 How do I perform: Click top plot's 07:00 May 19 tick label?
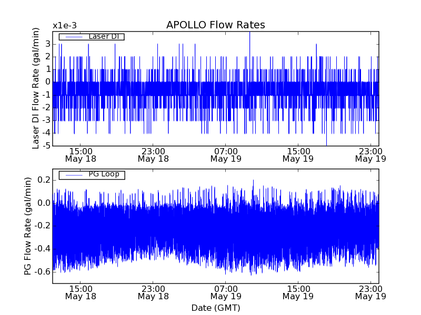tap(225, 154)
